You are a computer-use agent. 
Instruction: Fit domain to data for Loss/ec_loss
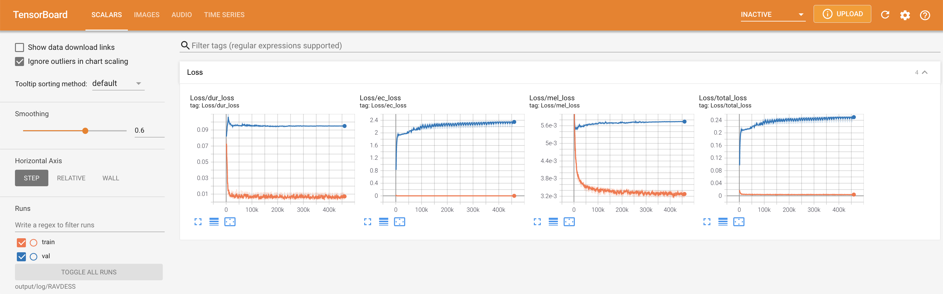(x=399, y=222)
